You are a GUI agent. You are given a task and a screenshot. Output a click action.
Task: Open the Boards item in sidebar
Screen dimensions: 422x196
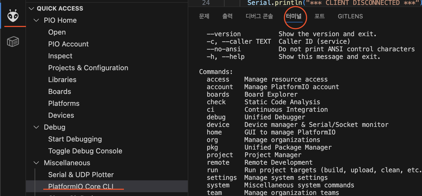click(60, 92)
